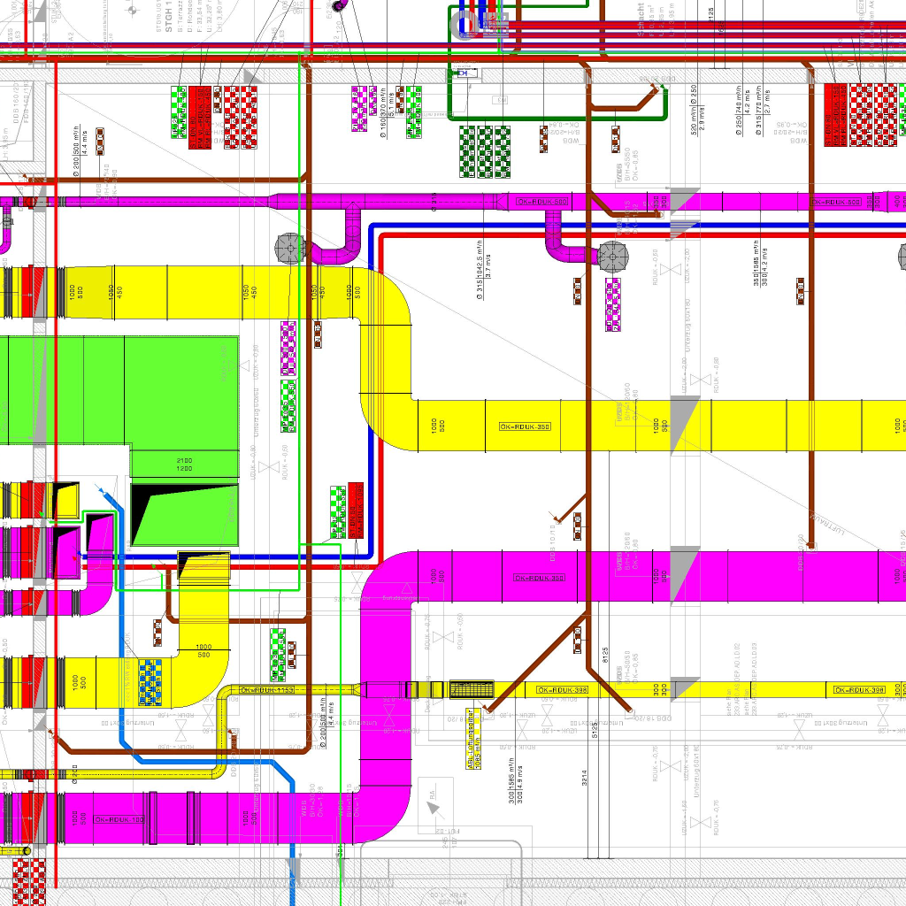This screenshot has width=906, height=906.
Task: Click the 'LUFTRAUM' diagonal text
Action: [827, 523]
